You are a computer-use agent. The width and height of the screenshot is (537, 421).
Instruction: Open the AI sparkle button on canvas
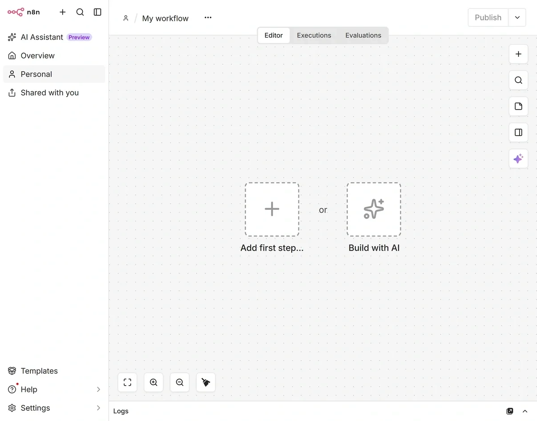519,159
